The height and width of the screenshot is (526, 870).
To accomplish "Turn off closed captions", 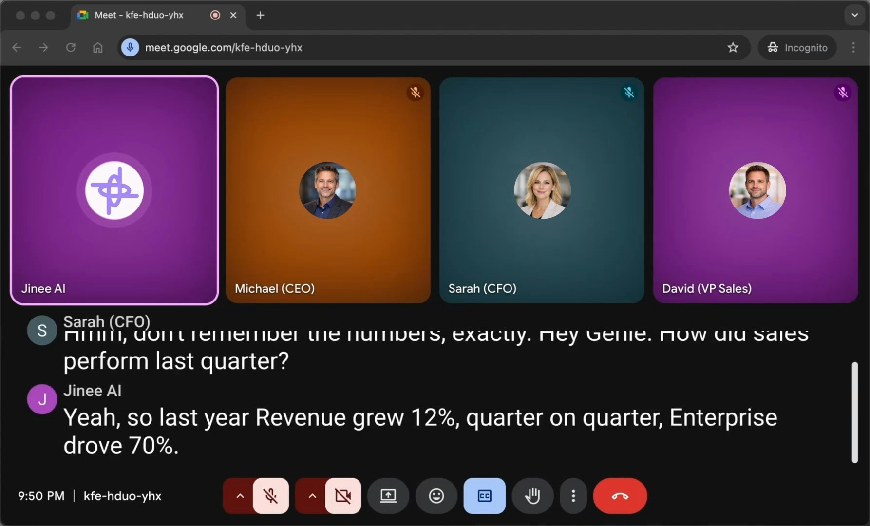I will click(484, 496).
